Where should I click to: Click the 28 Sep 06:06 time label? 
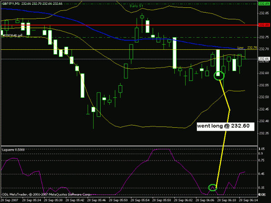pyautogui.click(x=205, y=200)
